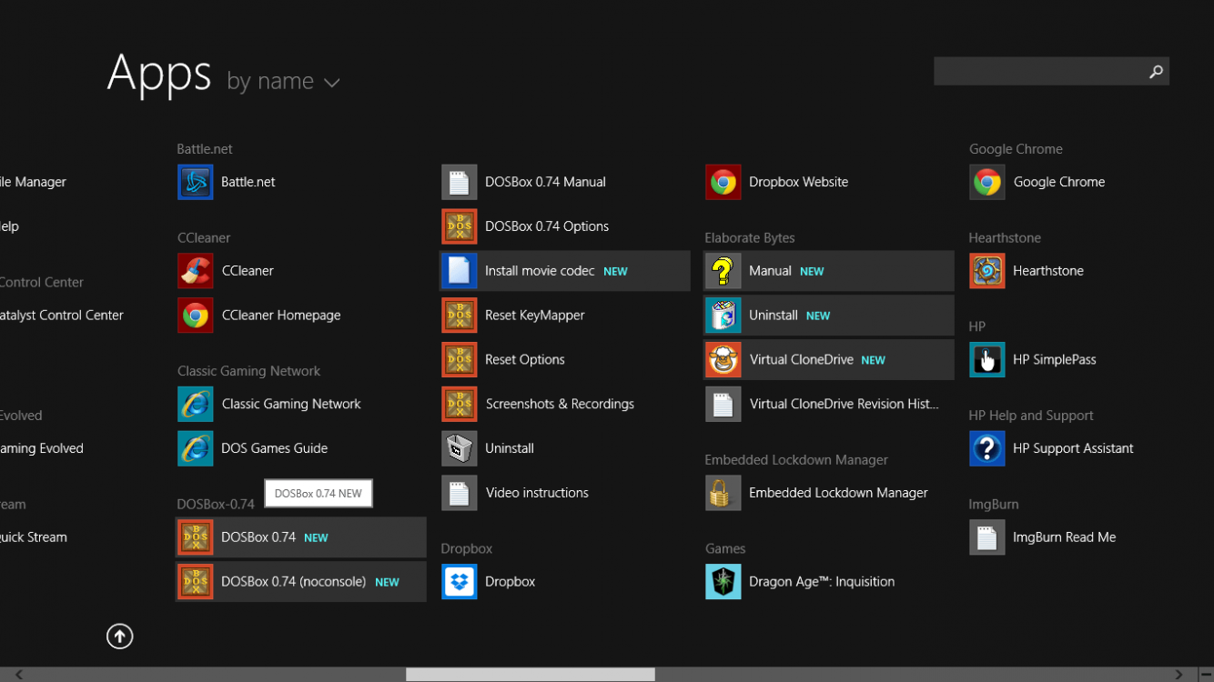The height and width of the screenshot is (682, 1214).
Task: Click the CCleaner group header
Action: point(204,238)
